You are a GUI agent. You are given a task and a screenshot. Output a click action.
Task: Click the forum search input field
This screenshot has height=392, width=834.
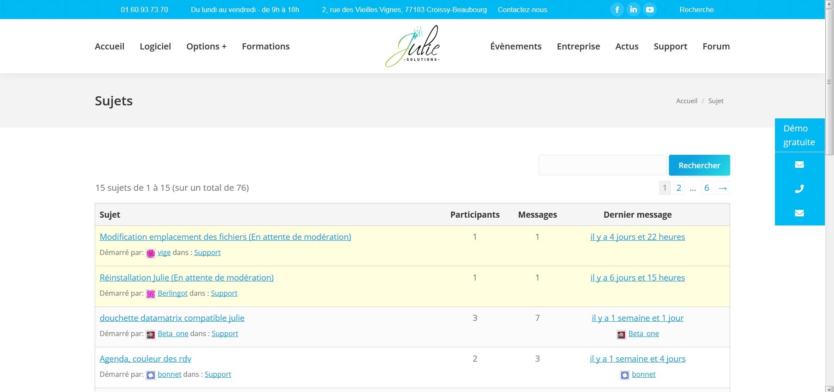coord(602,165)
